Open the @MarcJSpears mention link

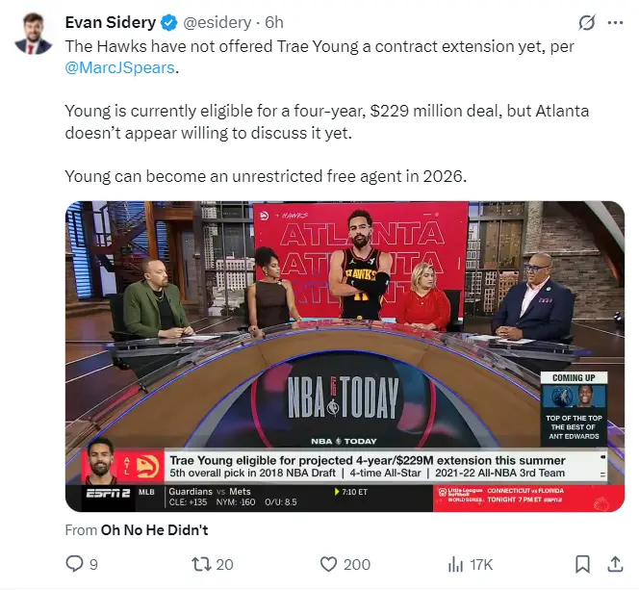(119, 68)
